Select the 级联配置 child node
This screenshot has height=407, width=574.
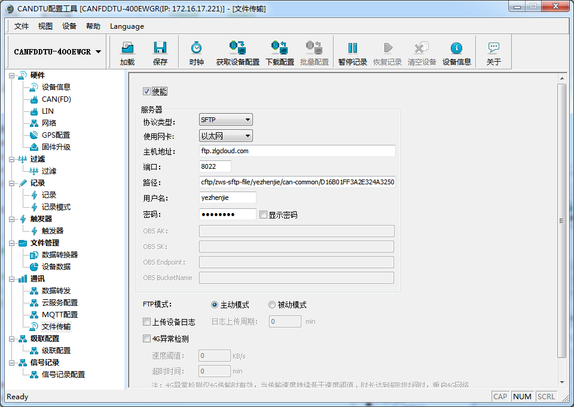56,351
